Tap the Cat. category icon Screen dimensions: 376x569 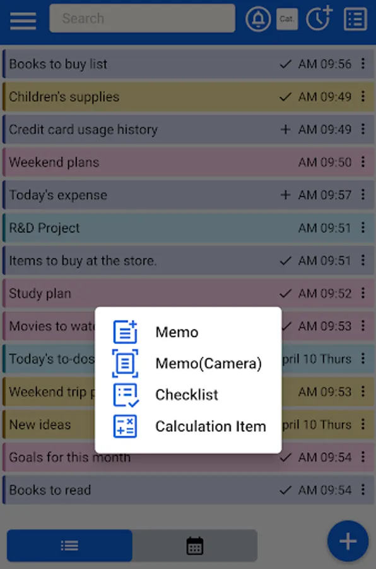coord(287,18)
